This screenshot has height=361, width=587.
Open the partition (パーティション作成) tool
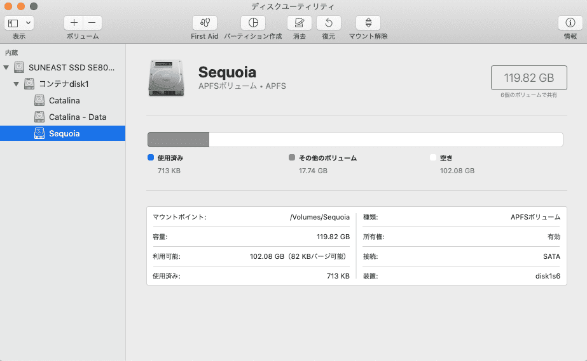(253, 23)
